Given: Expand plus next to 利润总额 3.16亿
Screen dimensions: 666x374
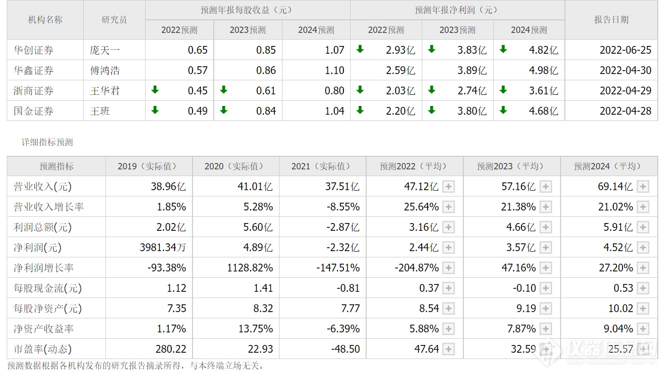Looking at the screenshot, I should click(449, 227).
